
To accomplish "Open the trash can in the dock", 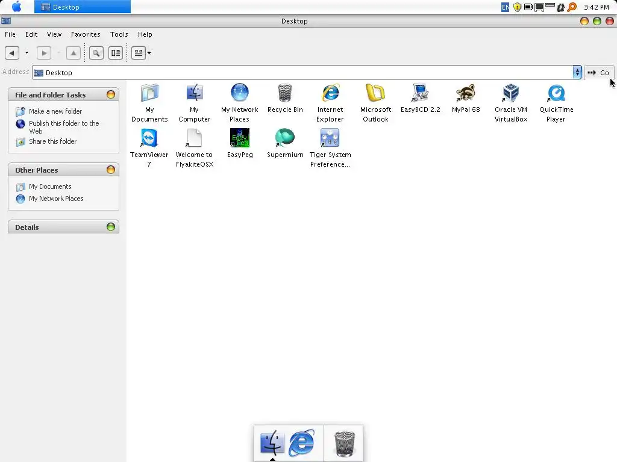I will coord(344,443).
